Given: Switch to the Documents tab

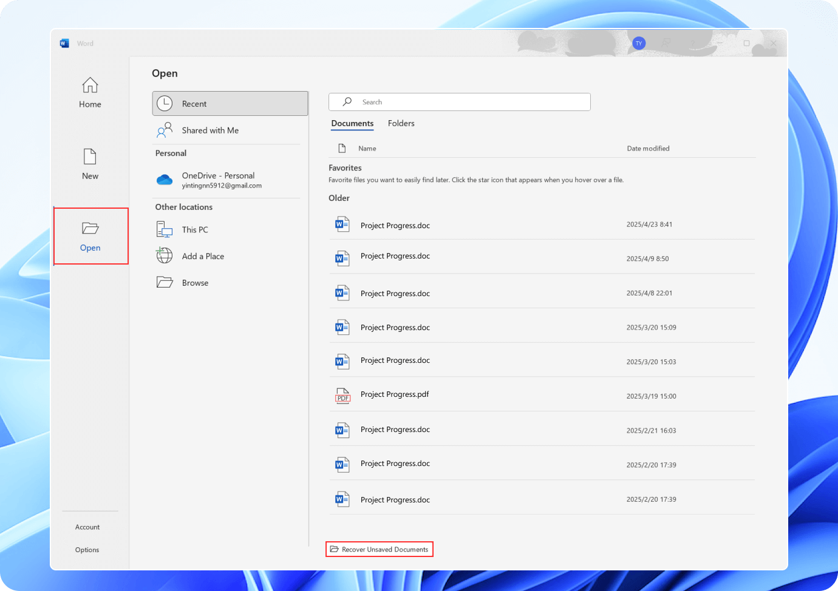Looking at the screenshot, I should pyautogui.click(x=352, y=123).
